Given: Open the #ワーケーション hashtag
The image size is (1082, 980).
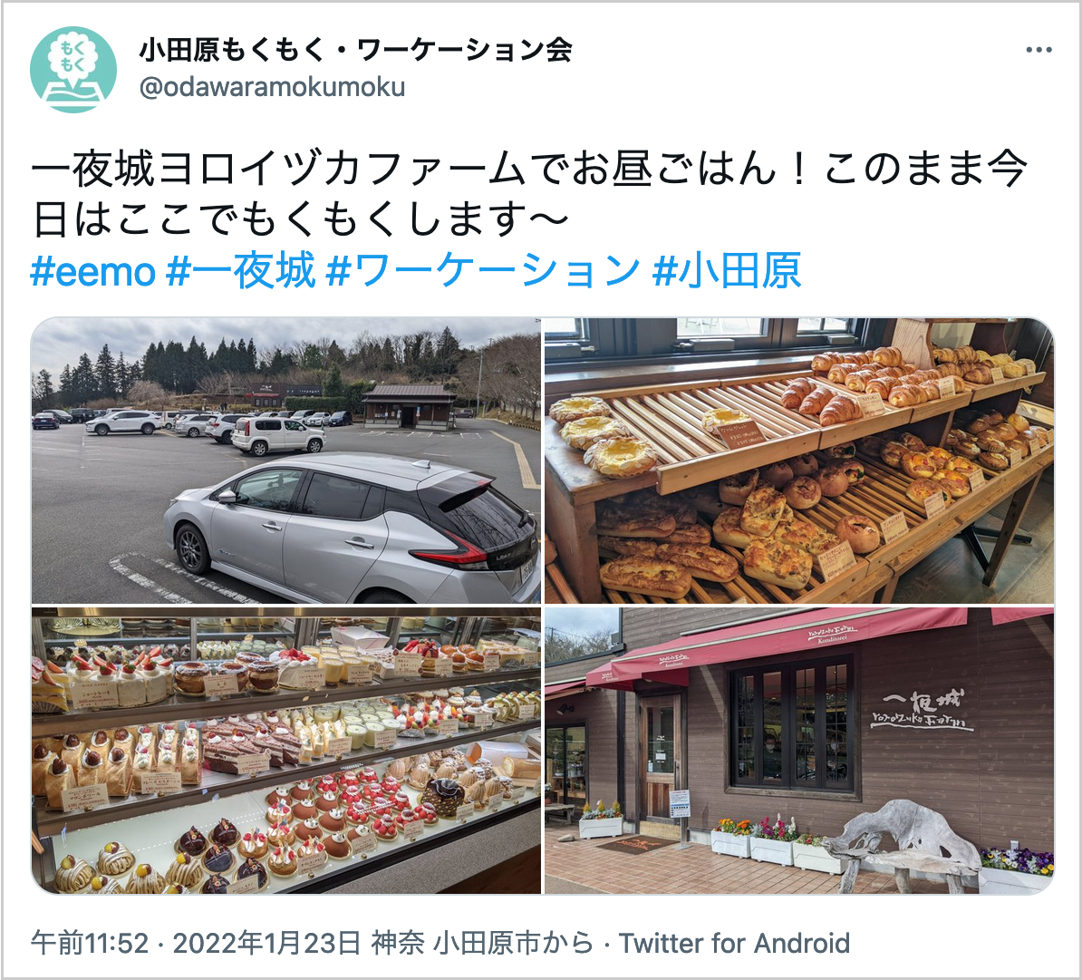Looking at the screenshot, I should pyautogui.click(x=483, y=270).
